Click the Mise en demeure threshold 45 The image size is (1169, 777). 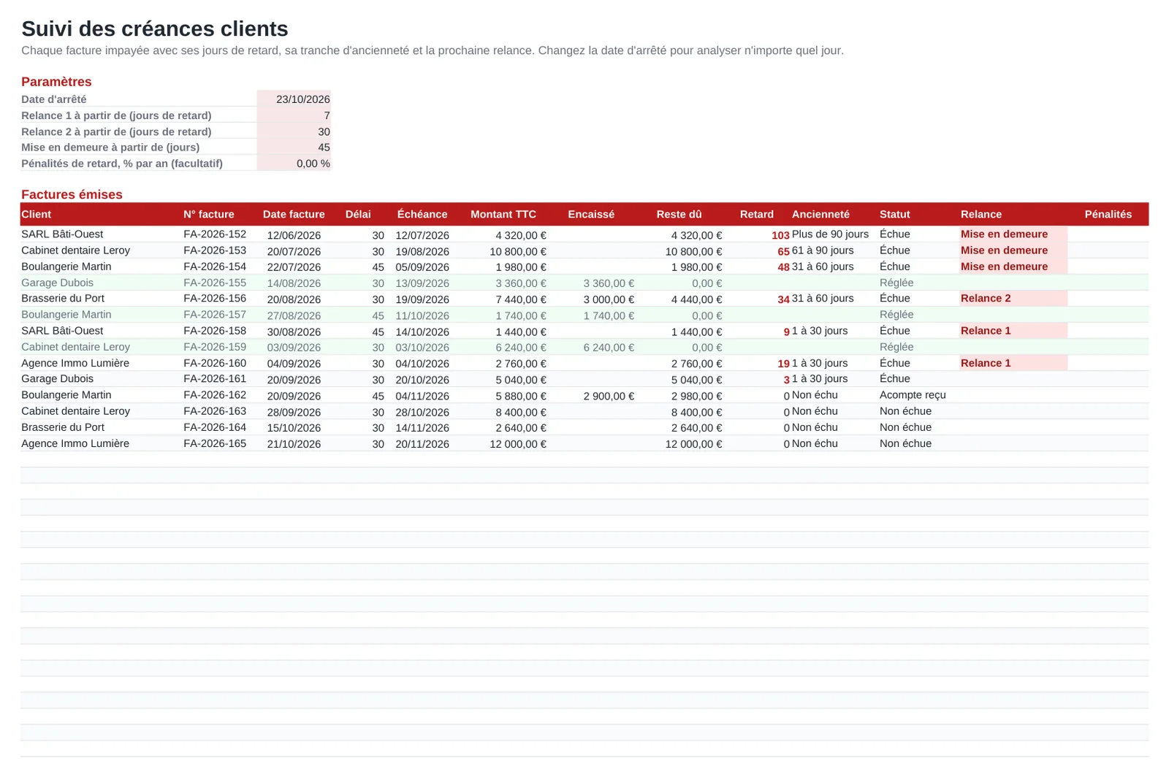pyautogui.click(x=294, y=148)
